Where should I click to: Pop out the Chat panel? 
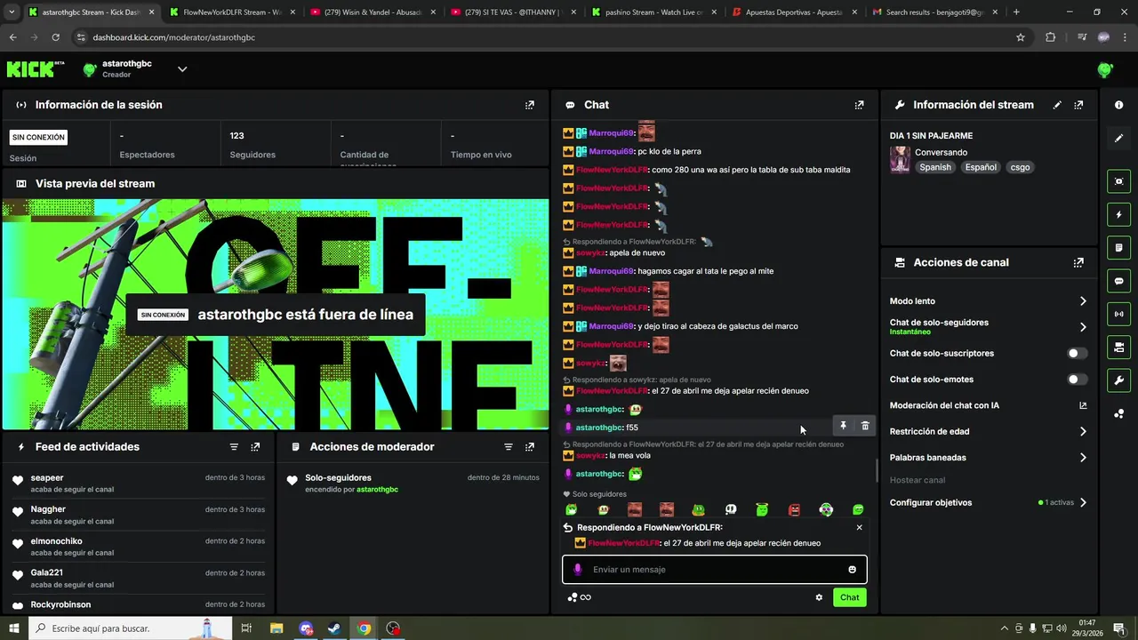(x=859, y=105)
